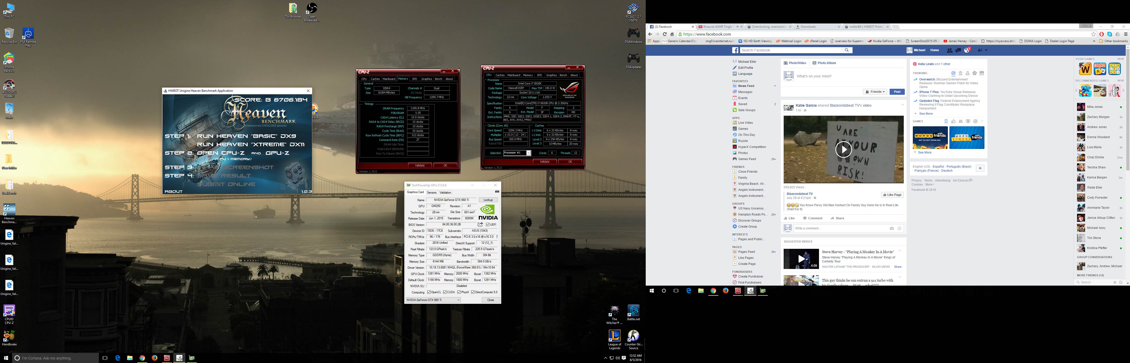Open the Facebook messages icon in header

958,50
